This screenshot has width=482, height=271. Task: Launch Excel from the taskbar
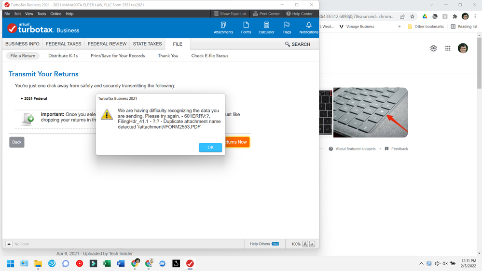[x=107, y=264]
